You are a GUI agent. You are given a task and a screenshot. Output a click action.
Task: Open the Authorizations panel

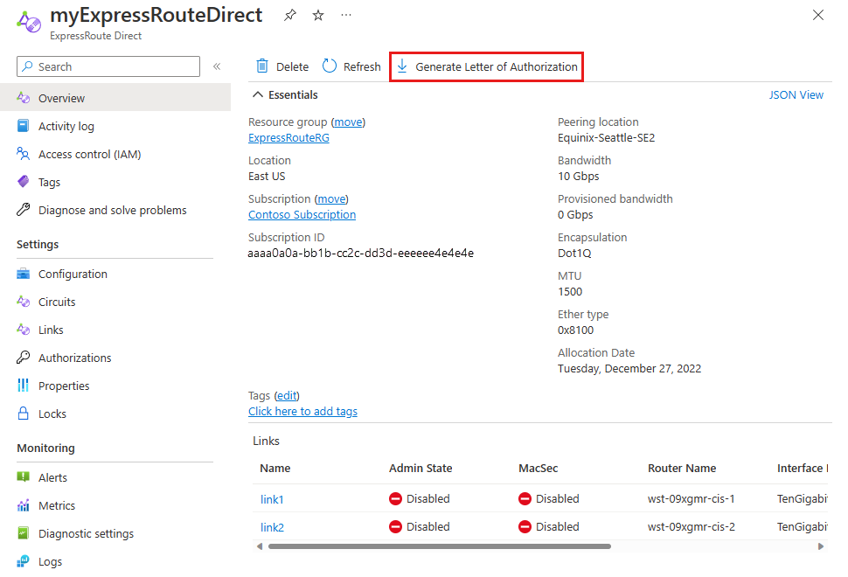pos(74,358)
